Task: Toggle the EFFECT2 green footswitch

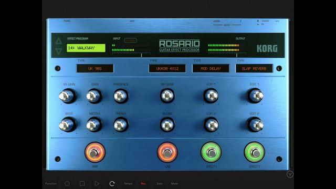Action: [x=255, y=152]
